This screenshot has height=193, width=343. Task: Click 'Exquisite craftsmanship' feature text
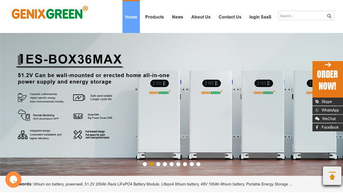pos(44,94)
